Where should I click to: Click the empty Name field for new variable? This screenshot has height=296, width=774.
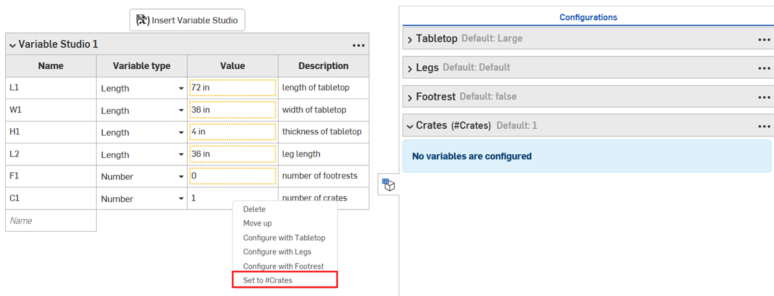pyautogui.click(x=51, y=221)
